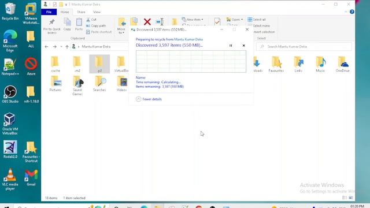The width and height of the screenshot is (370, 208).
Task: Open the File Explorer Help icon
Action: point(352,12)
